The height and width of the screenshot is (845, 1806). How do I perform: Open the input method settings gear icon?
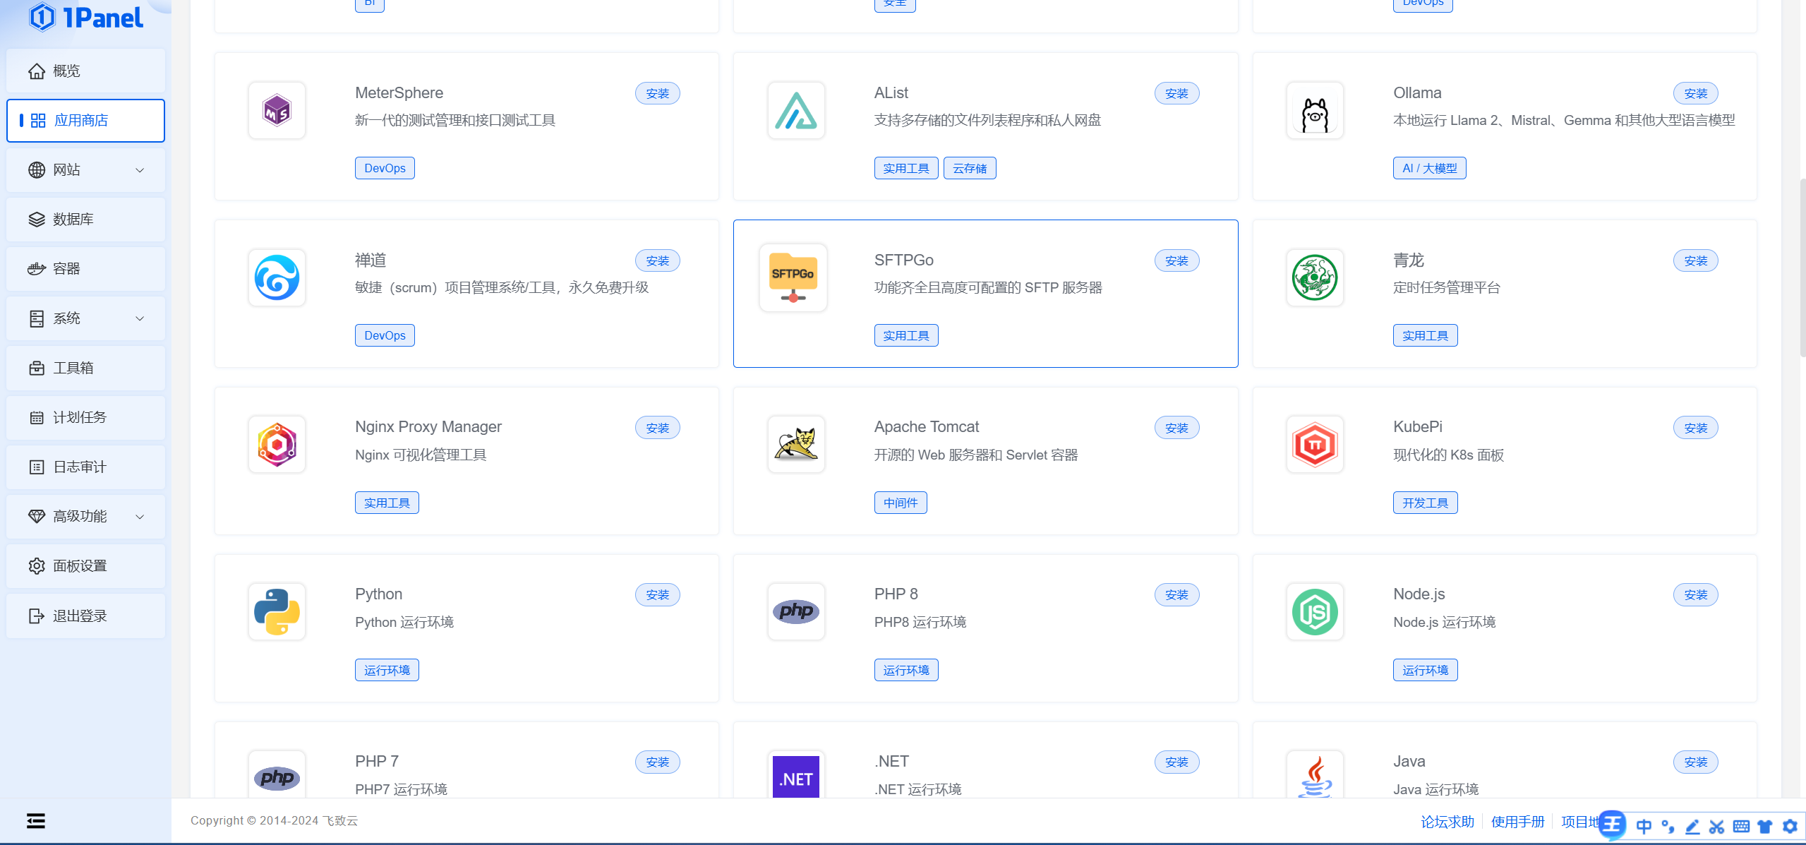point(1790,826)
